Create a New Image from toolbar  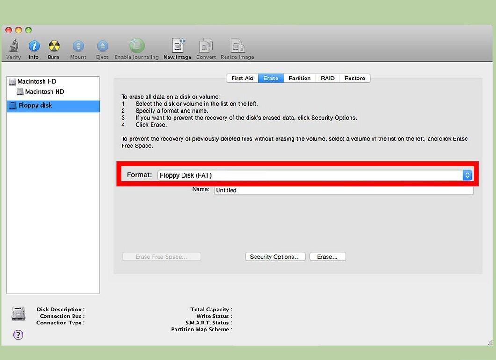click(177, 46)
